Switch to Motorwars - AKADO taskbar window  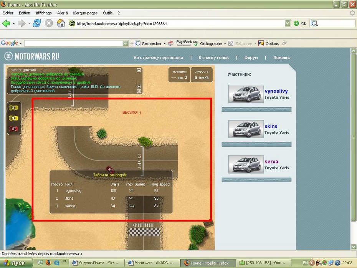152,263
